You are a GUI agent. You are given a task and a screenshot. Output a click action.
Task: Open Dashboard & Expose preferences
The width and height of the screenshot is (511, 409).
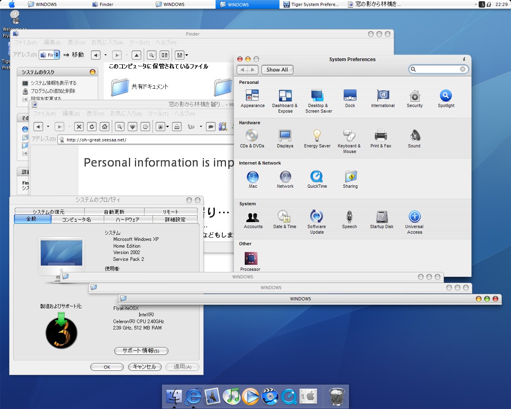pyautogui.click(x=285, y=101)
